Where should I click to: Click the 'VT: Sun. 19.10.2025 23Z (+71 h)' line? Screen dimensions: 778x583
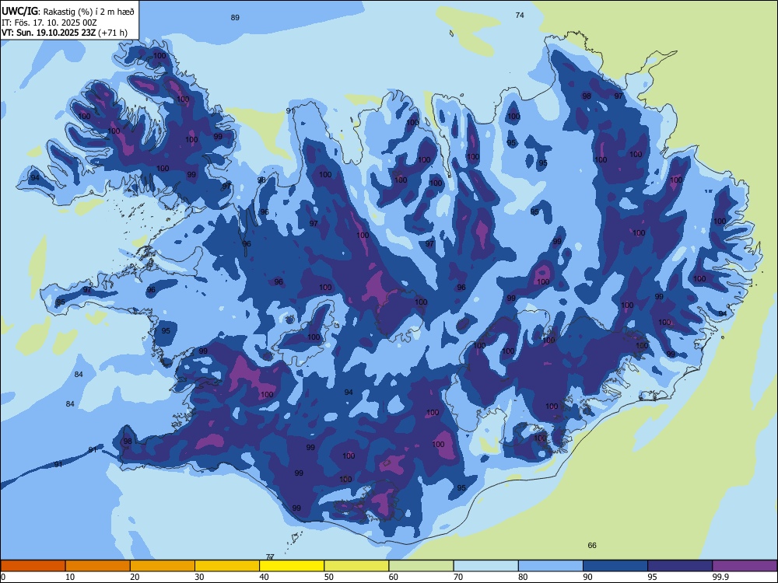click(65, 33)
